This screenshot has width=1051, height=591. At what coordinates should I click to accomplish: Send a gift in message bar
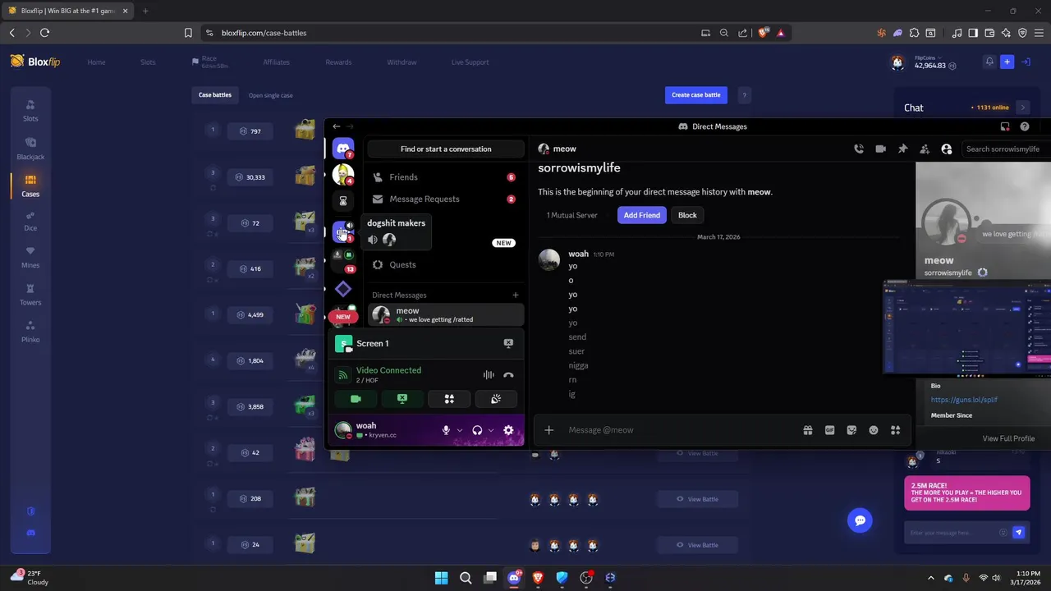coord(808,430)
